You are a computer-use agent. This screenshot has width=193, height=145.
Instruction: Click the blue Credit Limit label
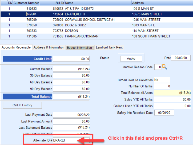27,59
